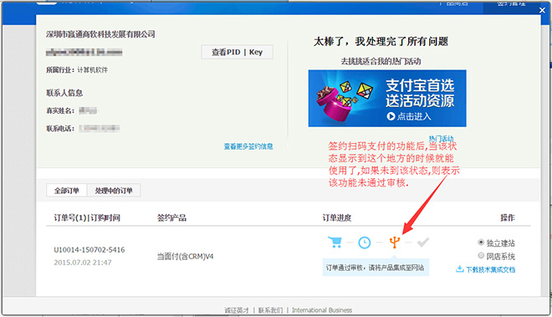
Task: Click the clock pending-review progress icon
Action: (365, 243)
